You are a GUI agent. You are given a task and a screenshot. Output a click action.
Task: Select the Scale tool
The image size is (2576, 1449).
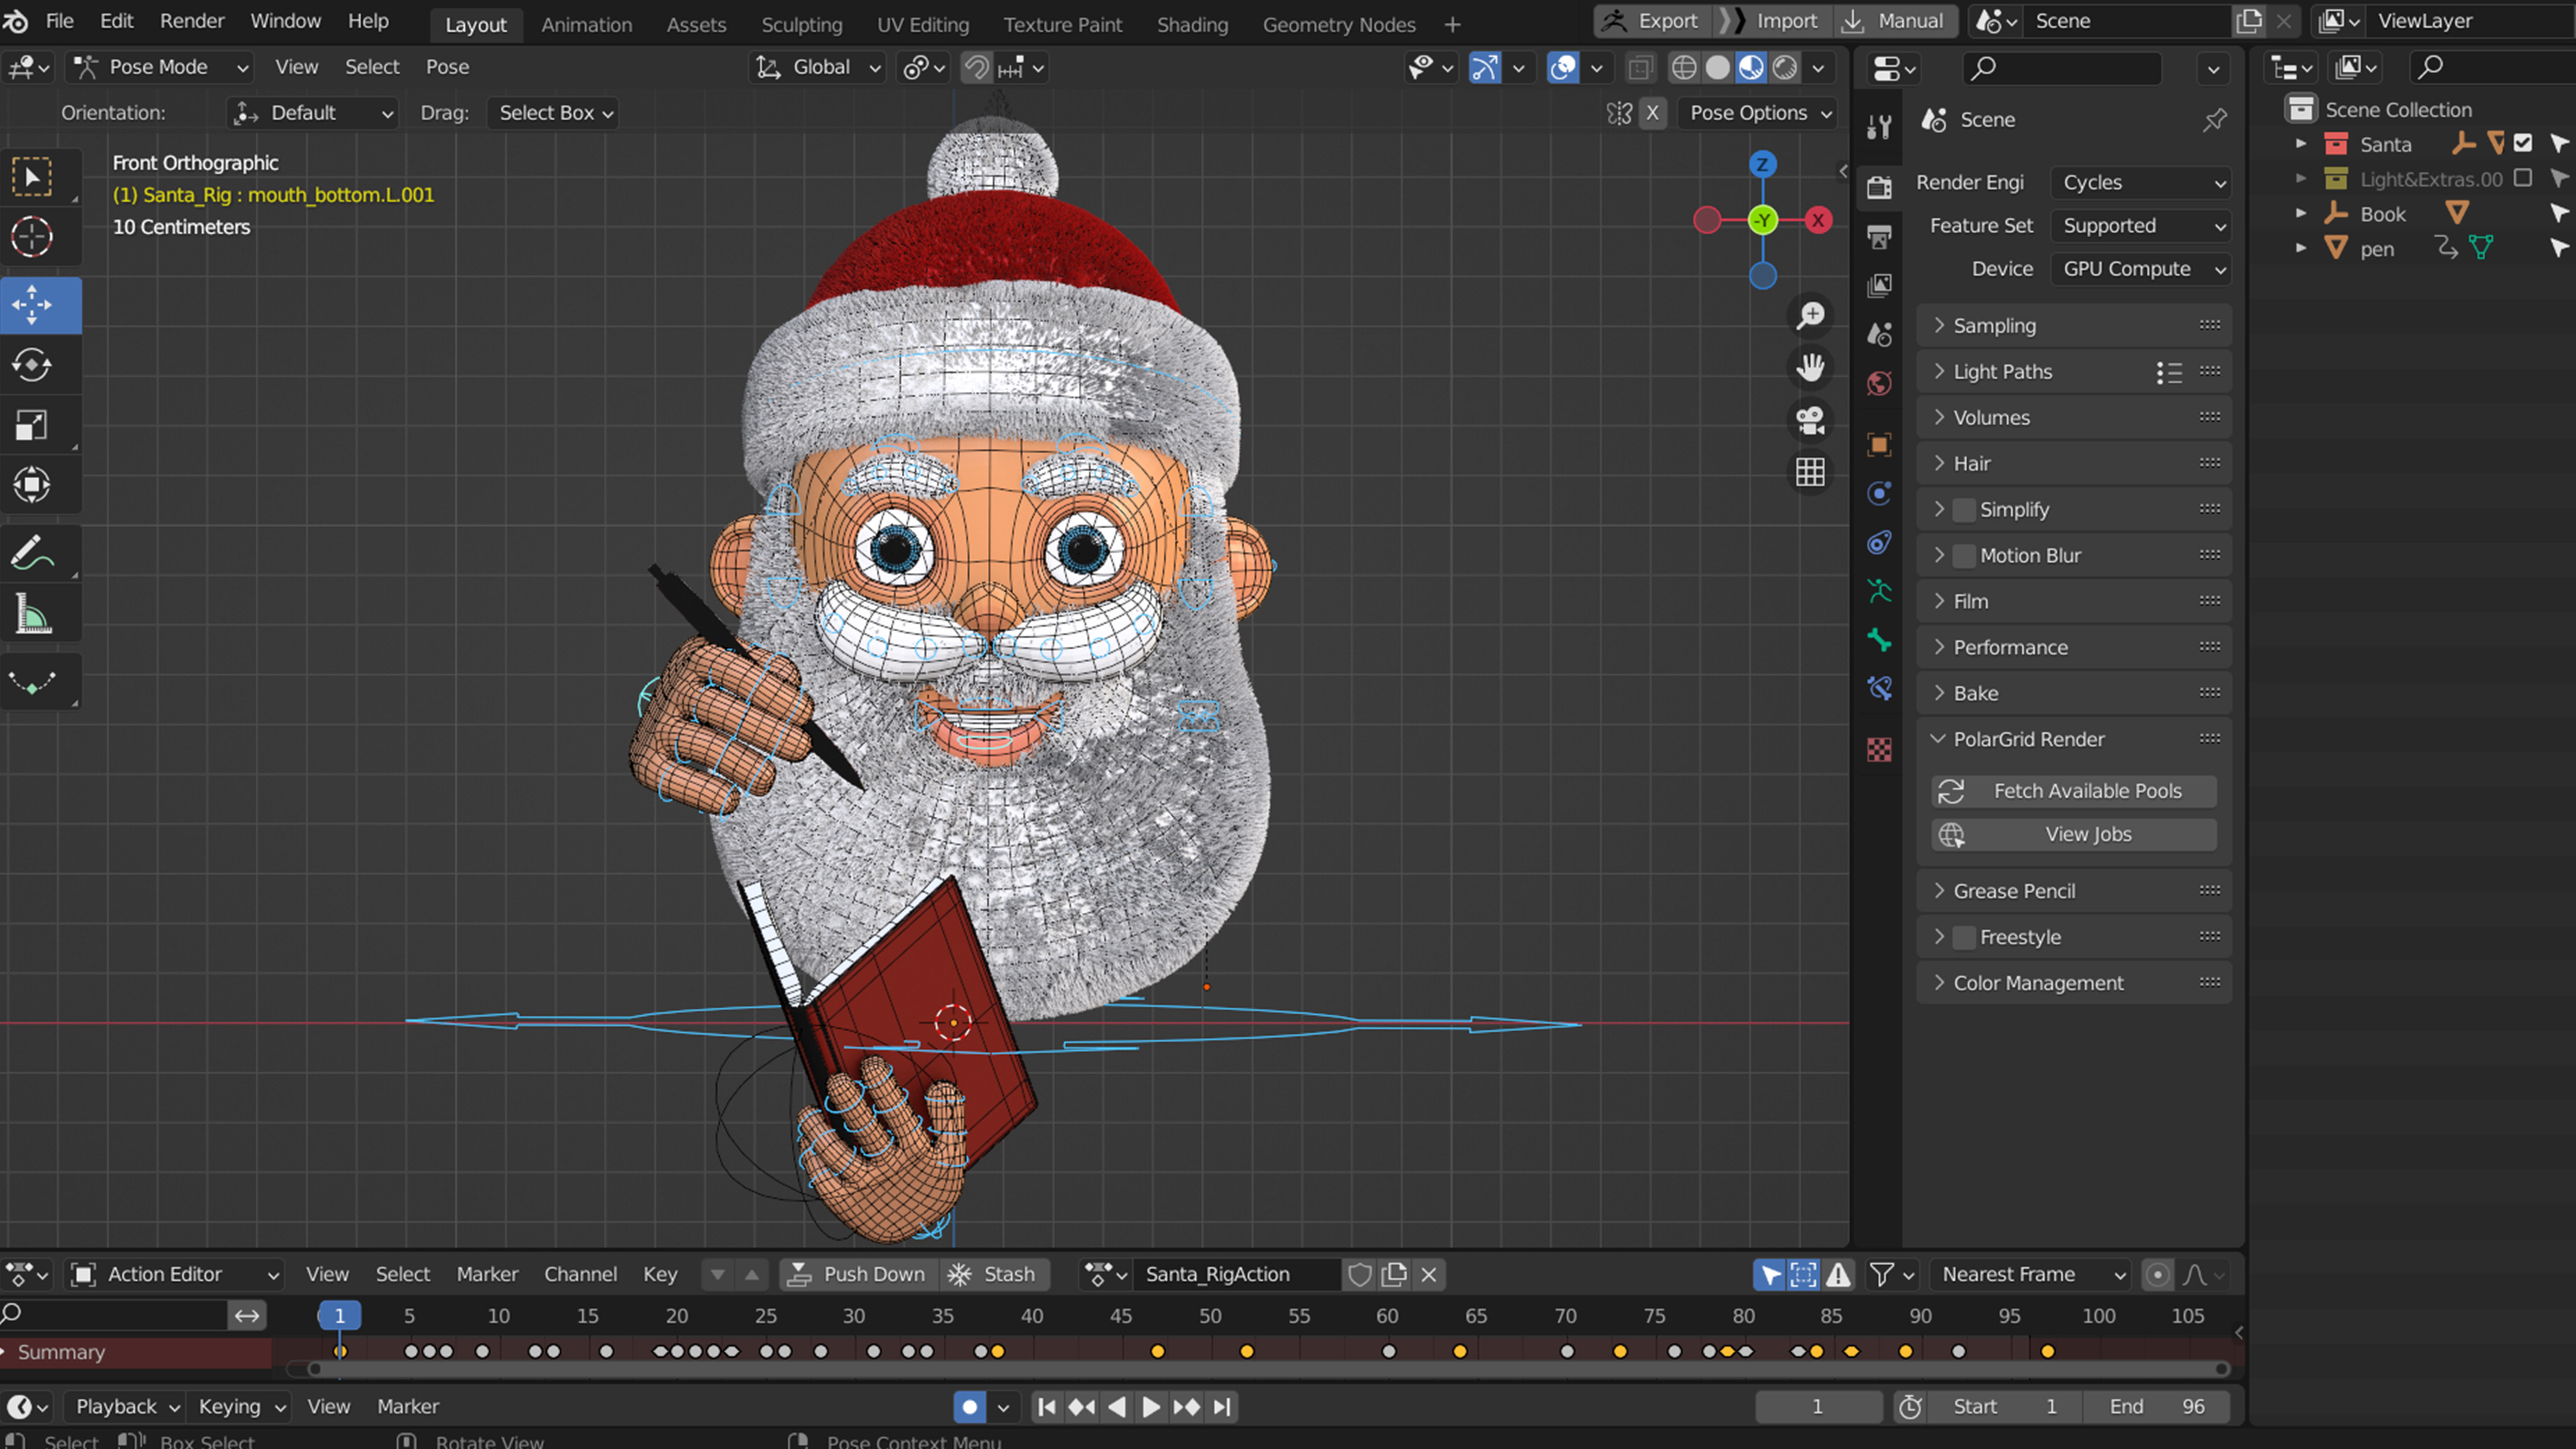[32, 425]
